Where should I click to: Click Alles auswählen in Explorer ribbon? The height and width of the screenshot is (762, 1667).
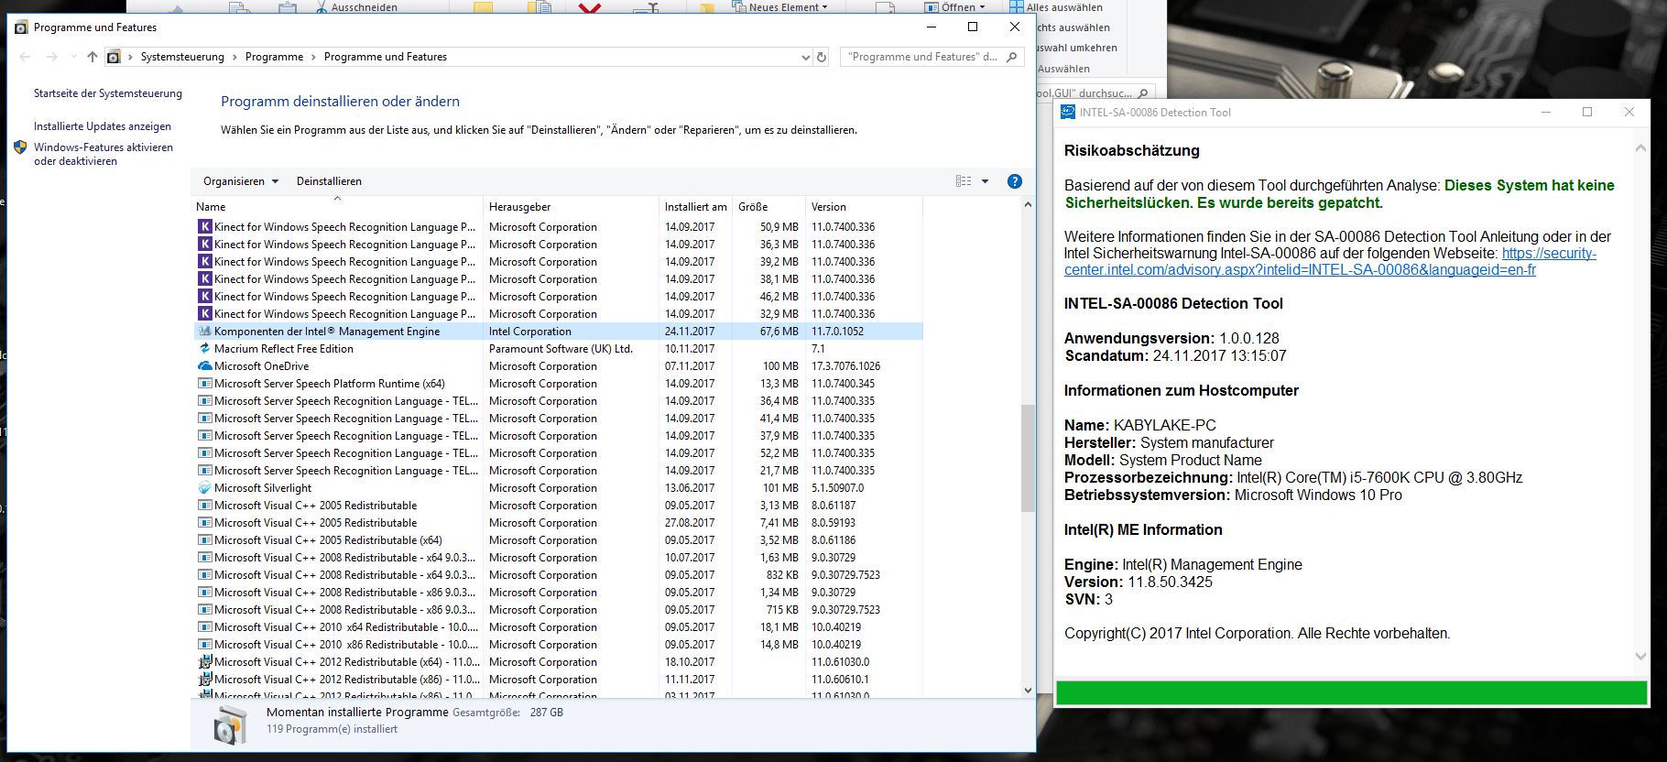pos(1056,7)
